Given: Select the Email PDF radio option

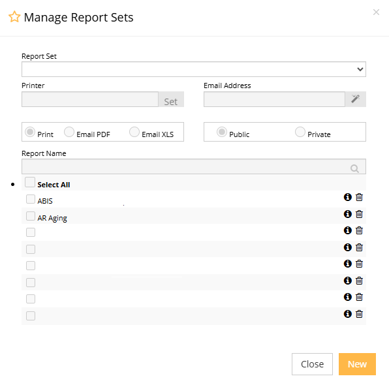Looking at the screenshot, I should 69,132.
